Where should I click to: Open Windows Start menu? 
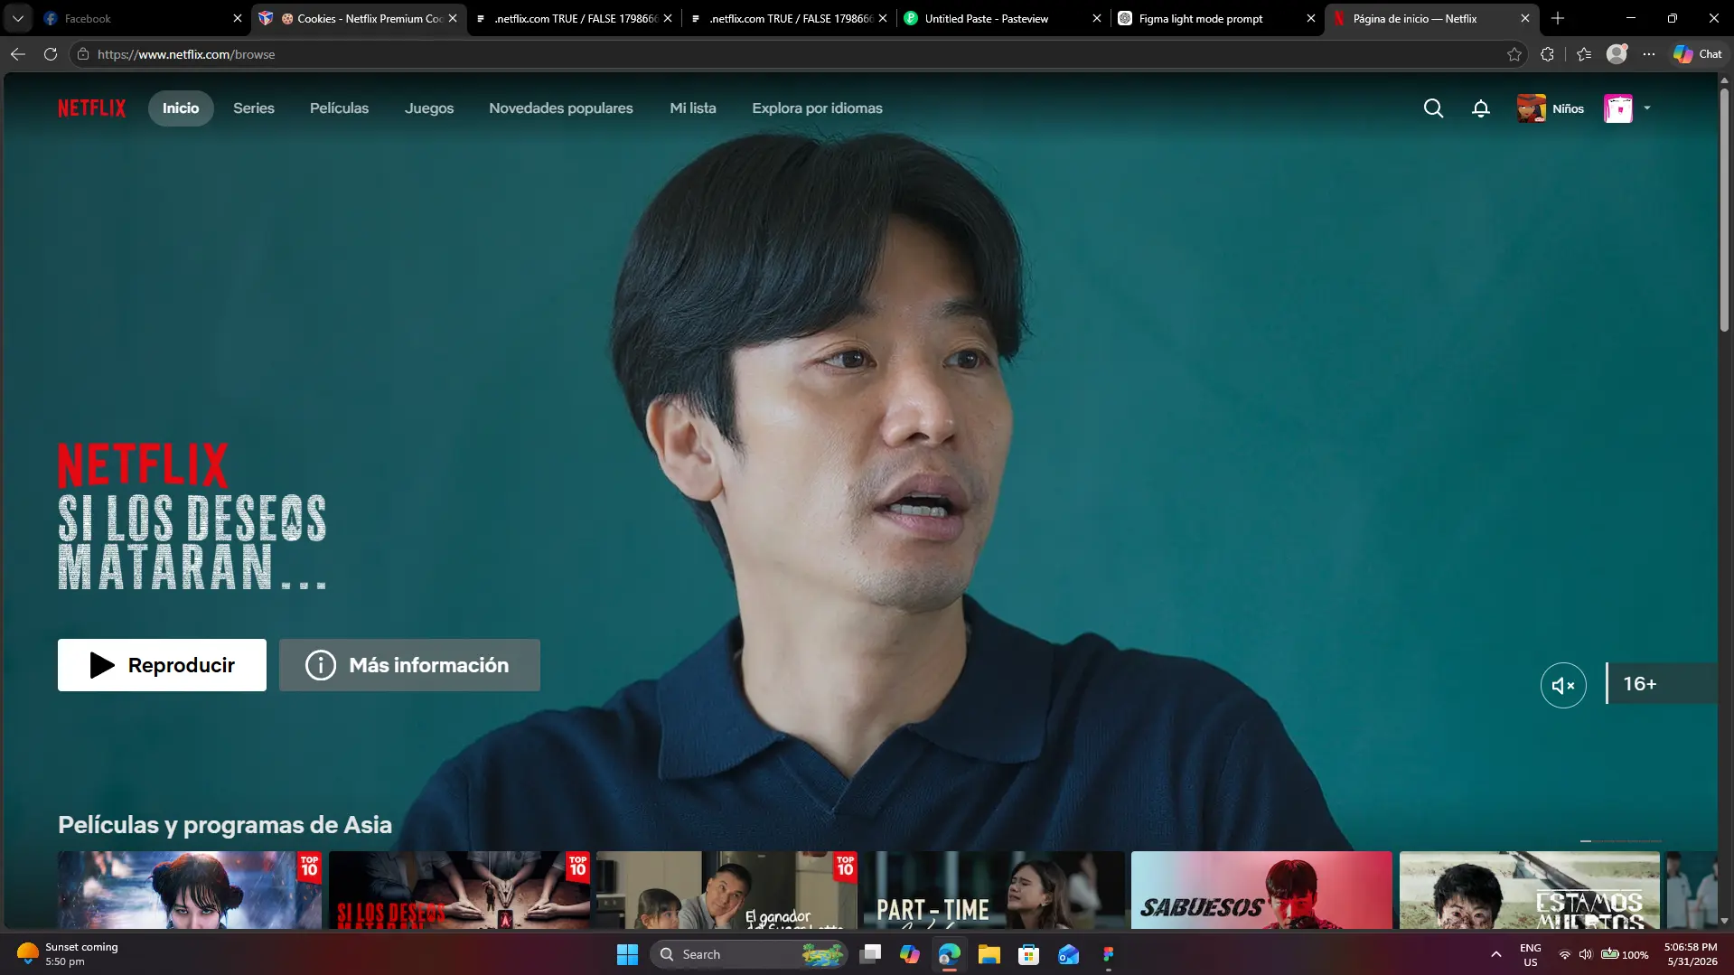(x=627, y=954)
